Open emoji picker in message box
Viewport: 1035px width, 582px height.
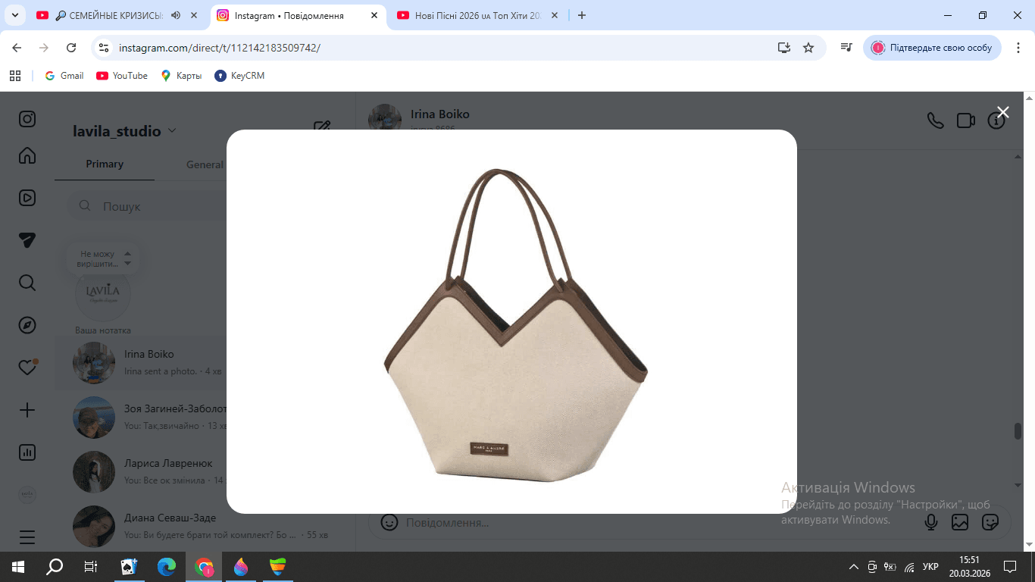pos(389,522)
